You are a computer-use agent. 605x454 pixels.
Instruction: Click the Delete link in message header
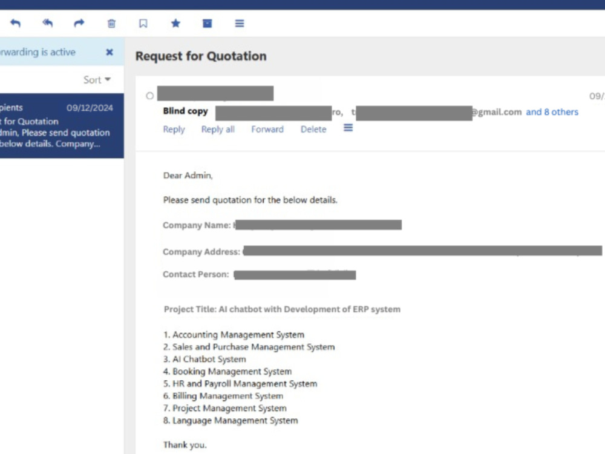pos(313,130)
